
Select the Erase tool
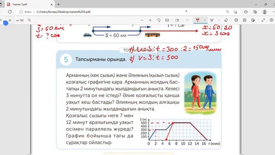coord(226,20)
